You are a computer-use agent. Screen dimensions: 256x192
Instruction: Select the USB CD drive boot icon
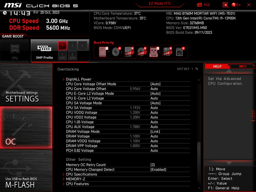(142, 52)
